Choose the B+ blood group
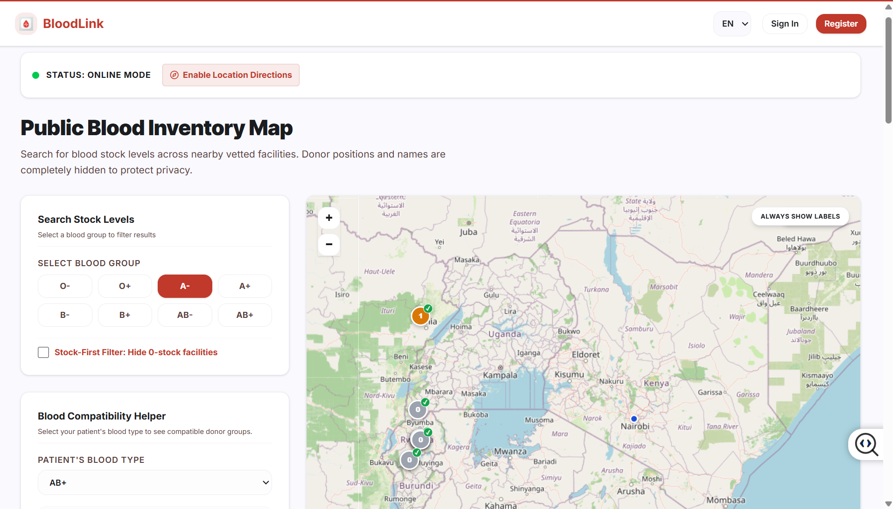Image resolution: width=893 pixels, height=509 pixels. [x=125, y=315]
